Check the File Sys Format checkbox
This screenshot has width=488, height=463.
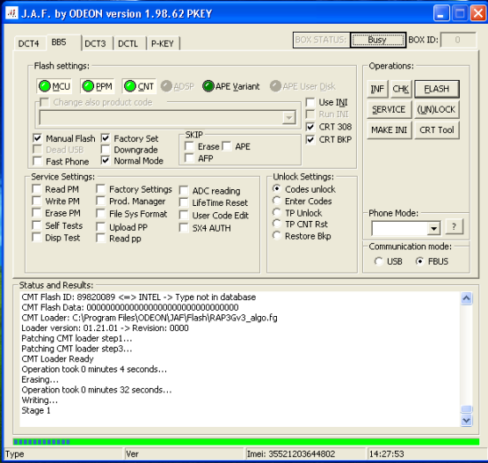point(100,213)
